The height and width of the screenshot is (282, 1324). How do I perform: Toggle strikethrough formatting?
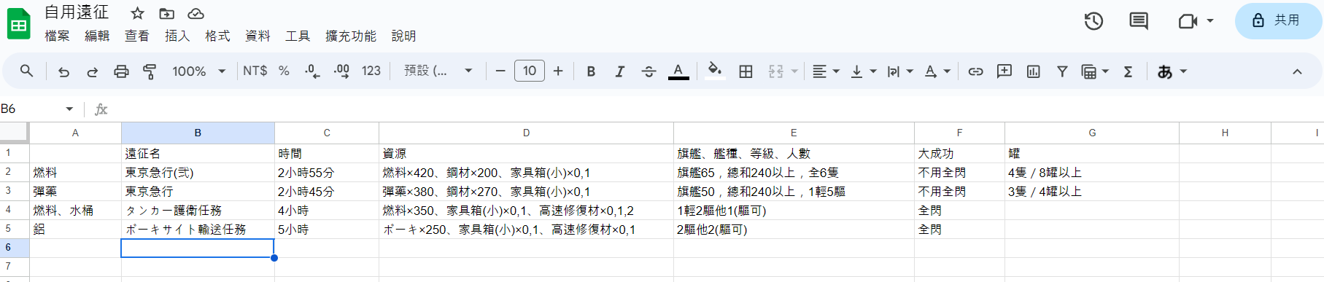click(x=649, y=71)
